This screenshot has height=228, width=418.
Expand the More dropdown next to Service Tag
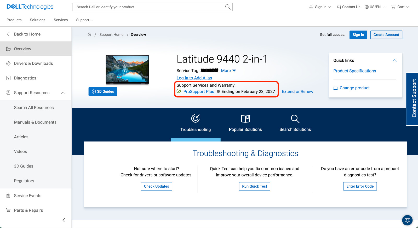click(228, 71)
